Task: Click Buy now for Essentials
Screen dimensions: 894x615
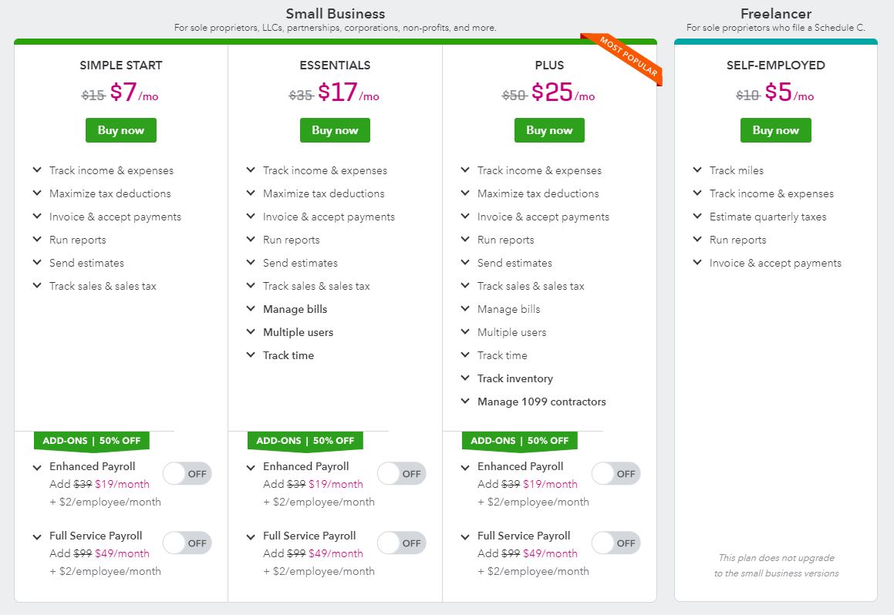Action: [335, 130]
